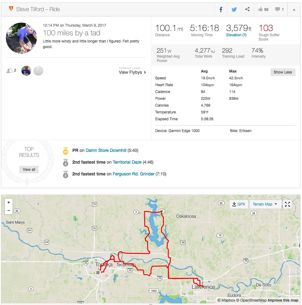Screen dimensions: 302x305
Task: Click the Improve this map link
Action: point(283,300)
